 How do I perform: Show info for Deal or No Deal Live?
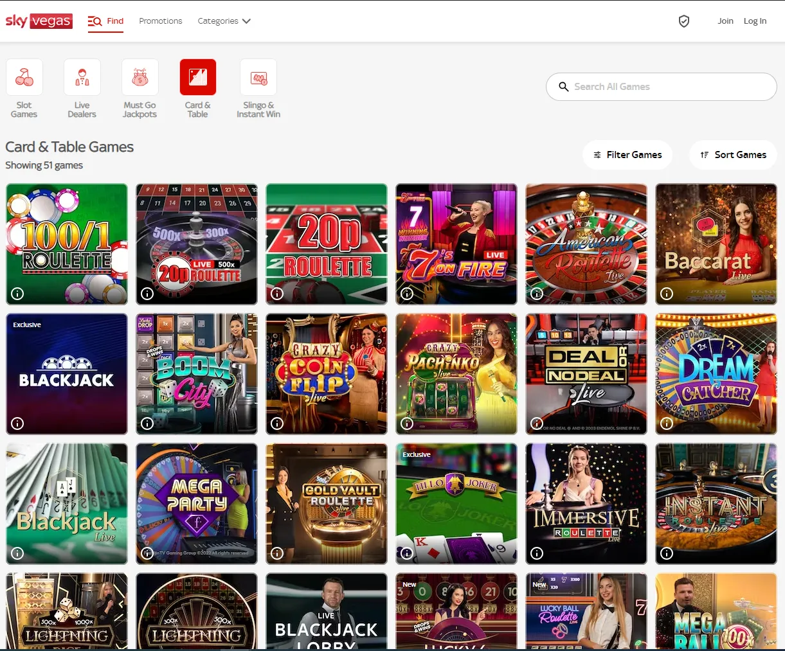(x=537, y=424)
